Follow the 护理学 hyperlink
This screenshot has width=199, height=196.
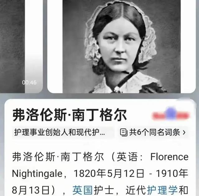click(162, 190)
